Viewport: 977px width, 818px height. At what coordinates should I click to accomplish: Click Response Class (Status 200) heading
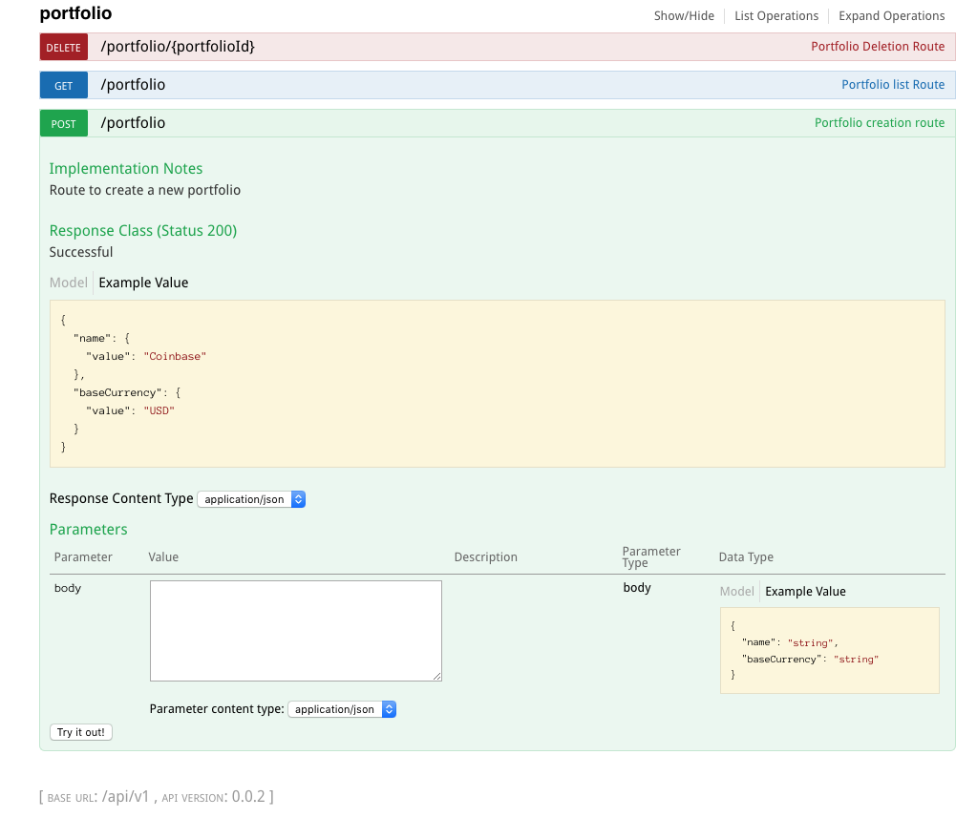142,230
